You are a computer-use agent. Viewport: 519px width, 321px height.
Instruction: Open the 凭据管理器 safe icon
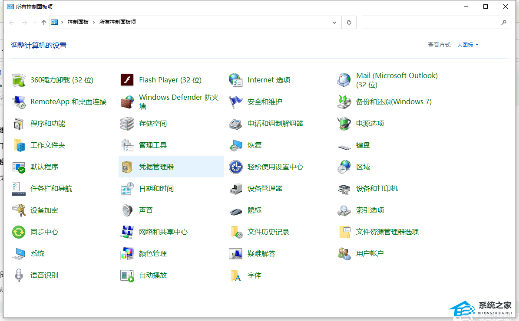127,167
